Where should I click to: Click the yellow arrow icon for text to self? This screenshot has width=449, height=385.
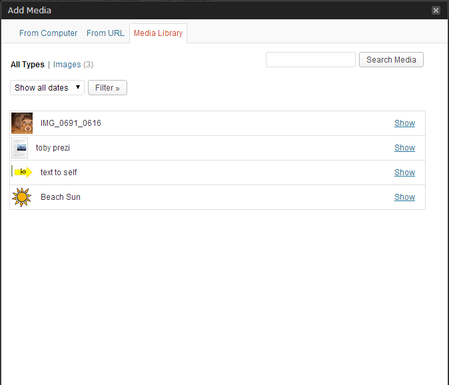click(22, 173)
